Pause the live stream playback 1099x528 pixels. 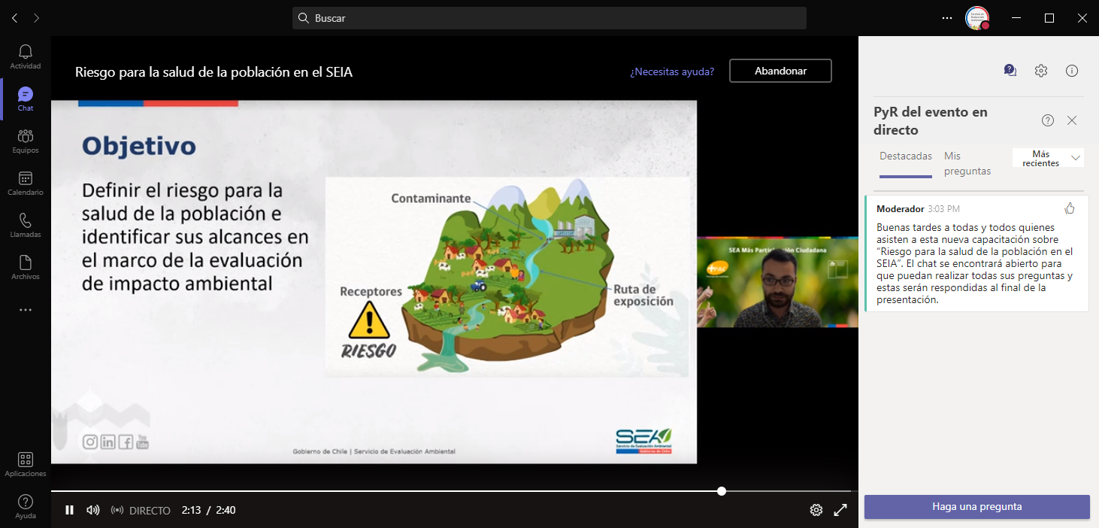tap(69, 510)
